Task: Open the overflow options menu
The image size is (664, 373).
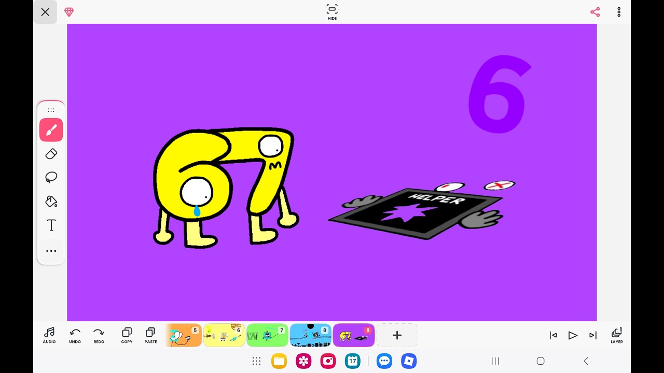Action: [x=619, y=12]
